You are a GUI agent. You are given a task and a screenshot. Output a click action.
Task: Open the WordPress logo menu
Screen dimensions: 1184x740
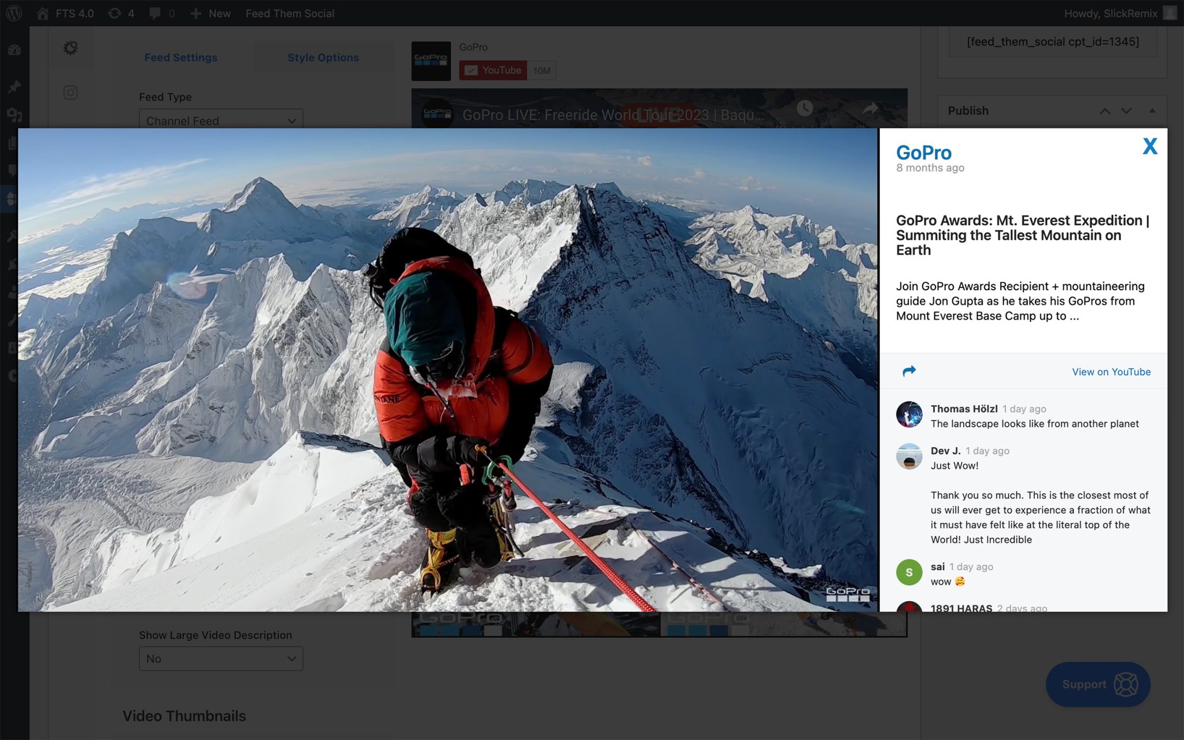click(x=14, y=13)
